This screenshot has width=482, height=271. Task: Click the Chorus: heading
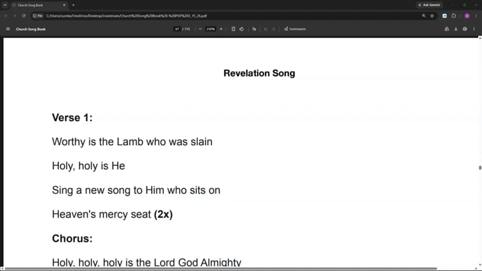(72, 238)
